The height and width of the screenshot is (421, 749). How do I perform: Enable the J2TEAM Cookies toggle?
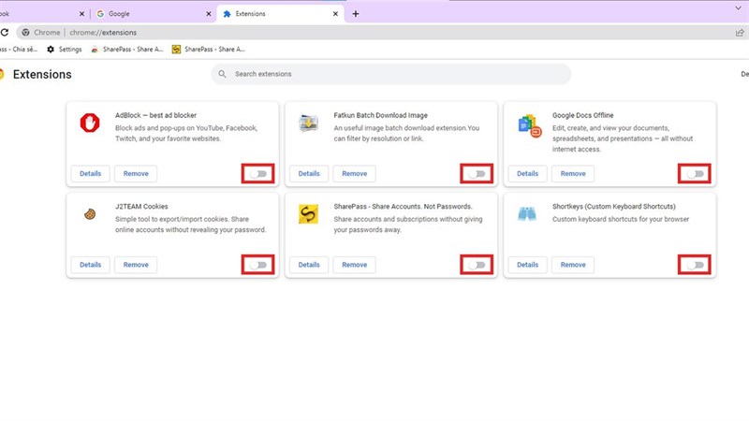pyautogui.click(x=258, y=265)
